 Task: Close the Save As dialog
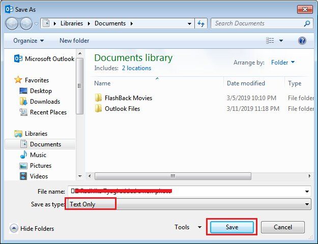[305, 9]
